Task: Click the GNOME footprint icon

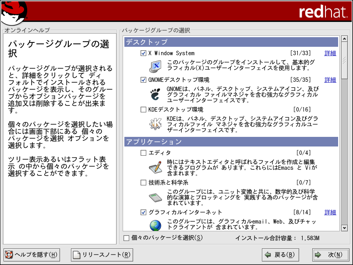Action: coord(155,94)
